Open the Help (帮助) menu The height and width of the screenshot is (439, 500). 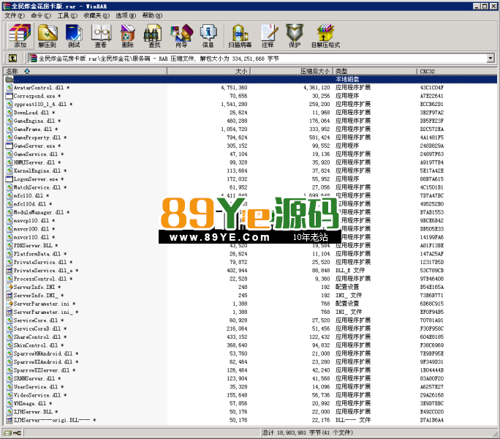point(152,15)
